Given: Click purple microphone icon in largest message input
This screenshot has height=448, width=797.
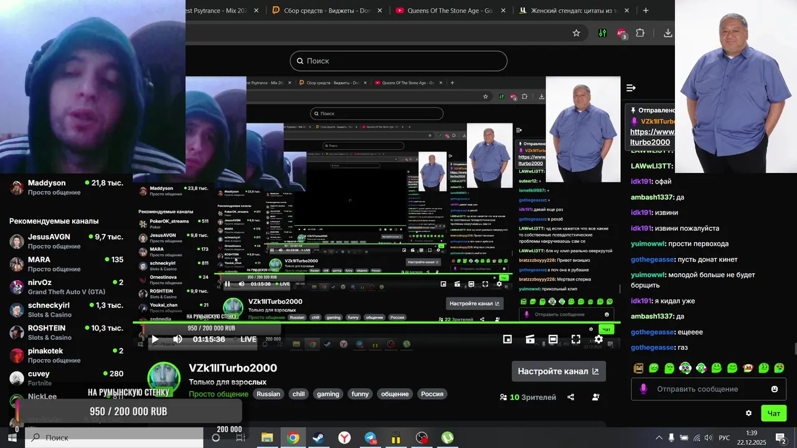Looking at the screenshot, I should click(643, 389).
